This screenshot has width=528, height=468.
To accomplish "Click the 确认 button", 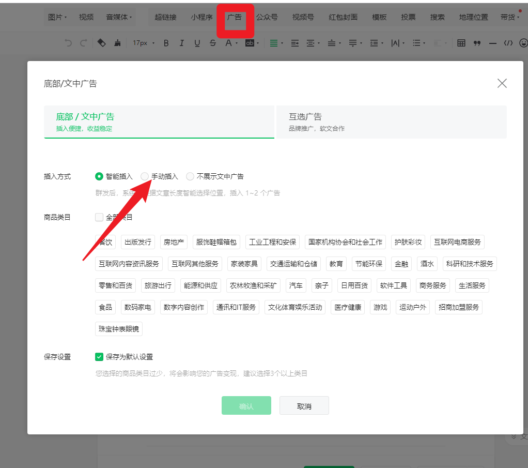I will 246,405.
